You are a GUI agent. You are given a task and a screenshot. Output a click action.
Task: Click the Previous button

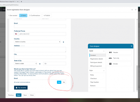click(11, 95)
